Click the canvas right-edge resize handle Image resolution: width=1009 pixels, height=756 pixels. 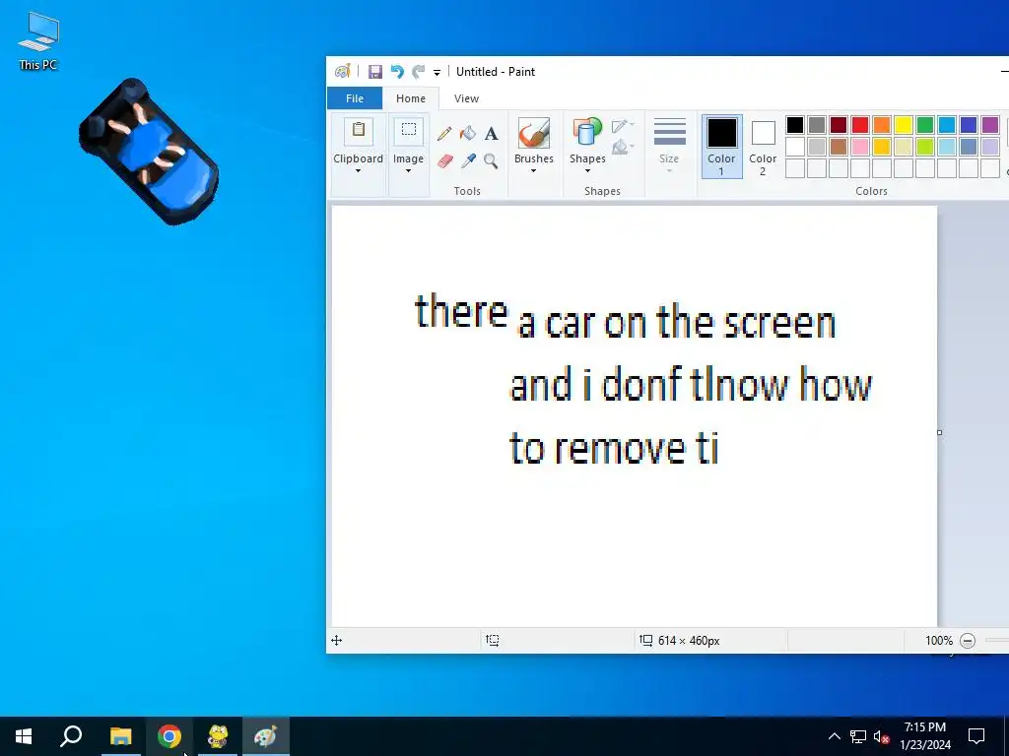(x=939, y=433)
